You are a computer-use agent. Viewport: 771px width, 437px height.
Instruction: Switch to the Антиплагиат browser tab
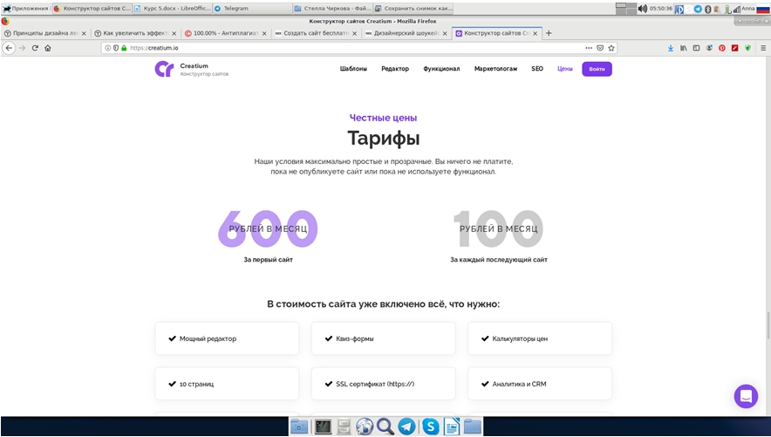coord(222,33)
